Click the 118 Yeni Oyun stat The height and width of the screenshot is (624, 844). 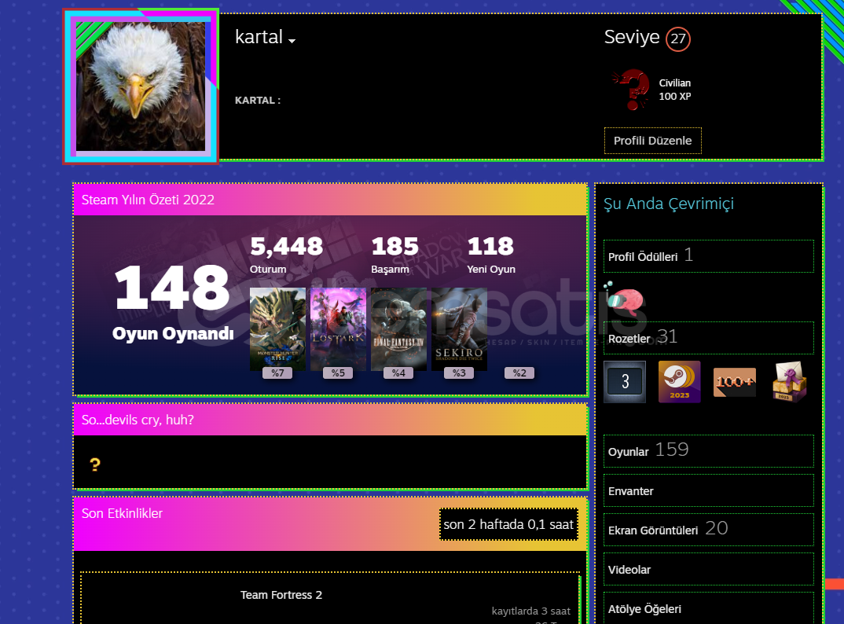coord(491,255)
